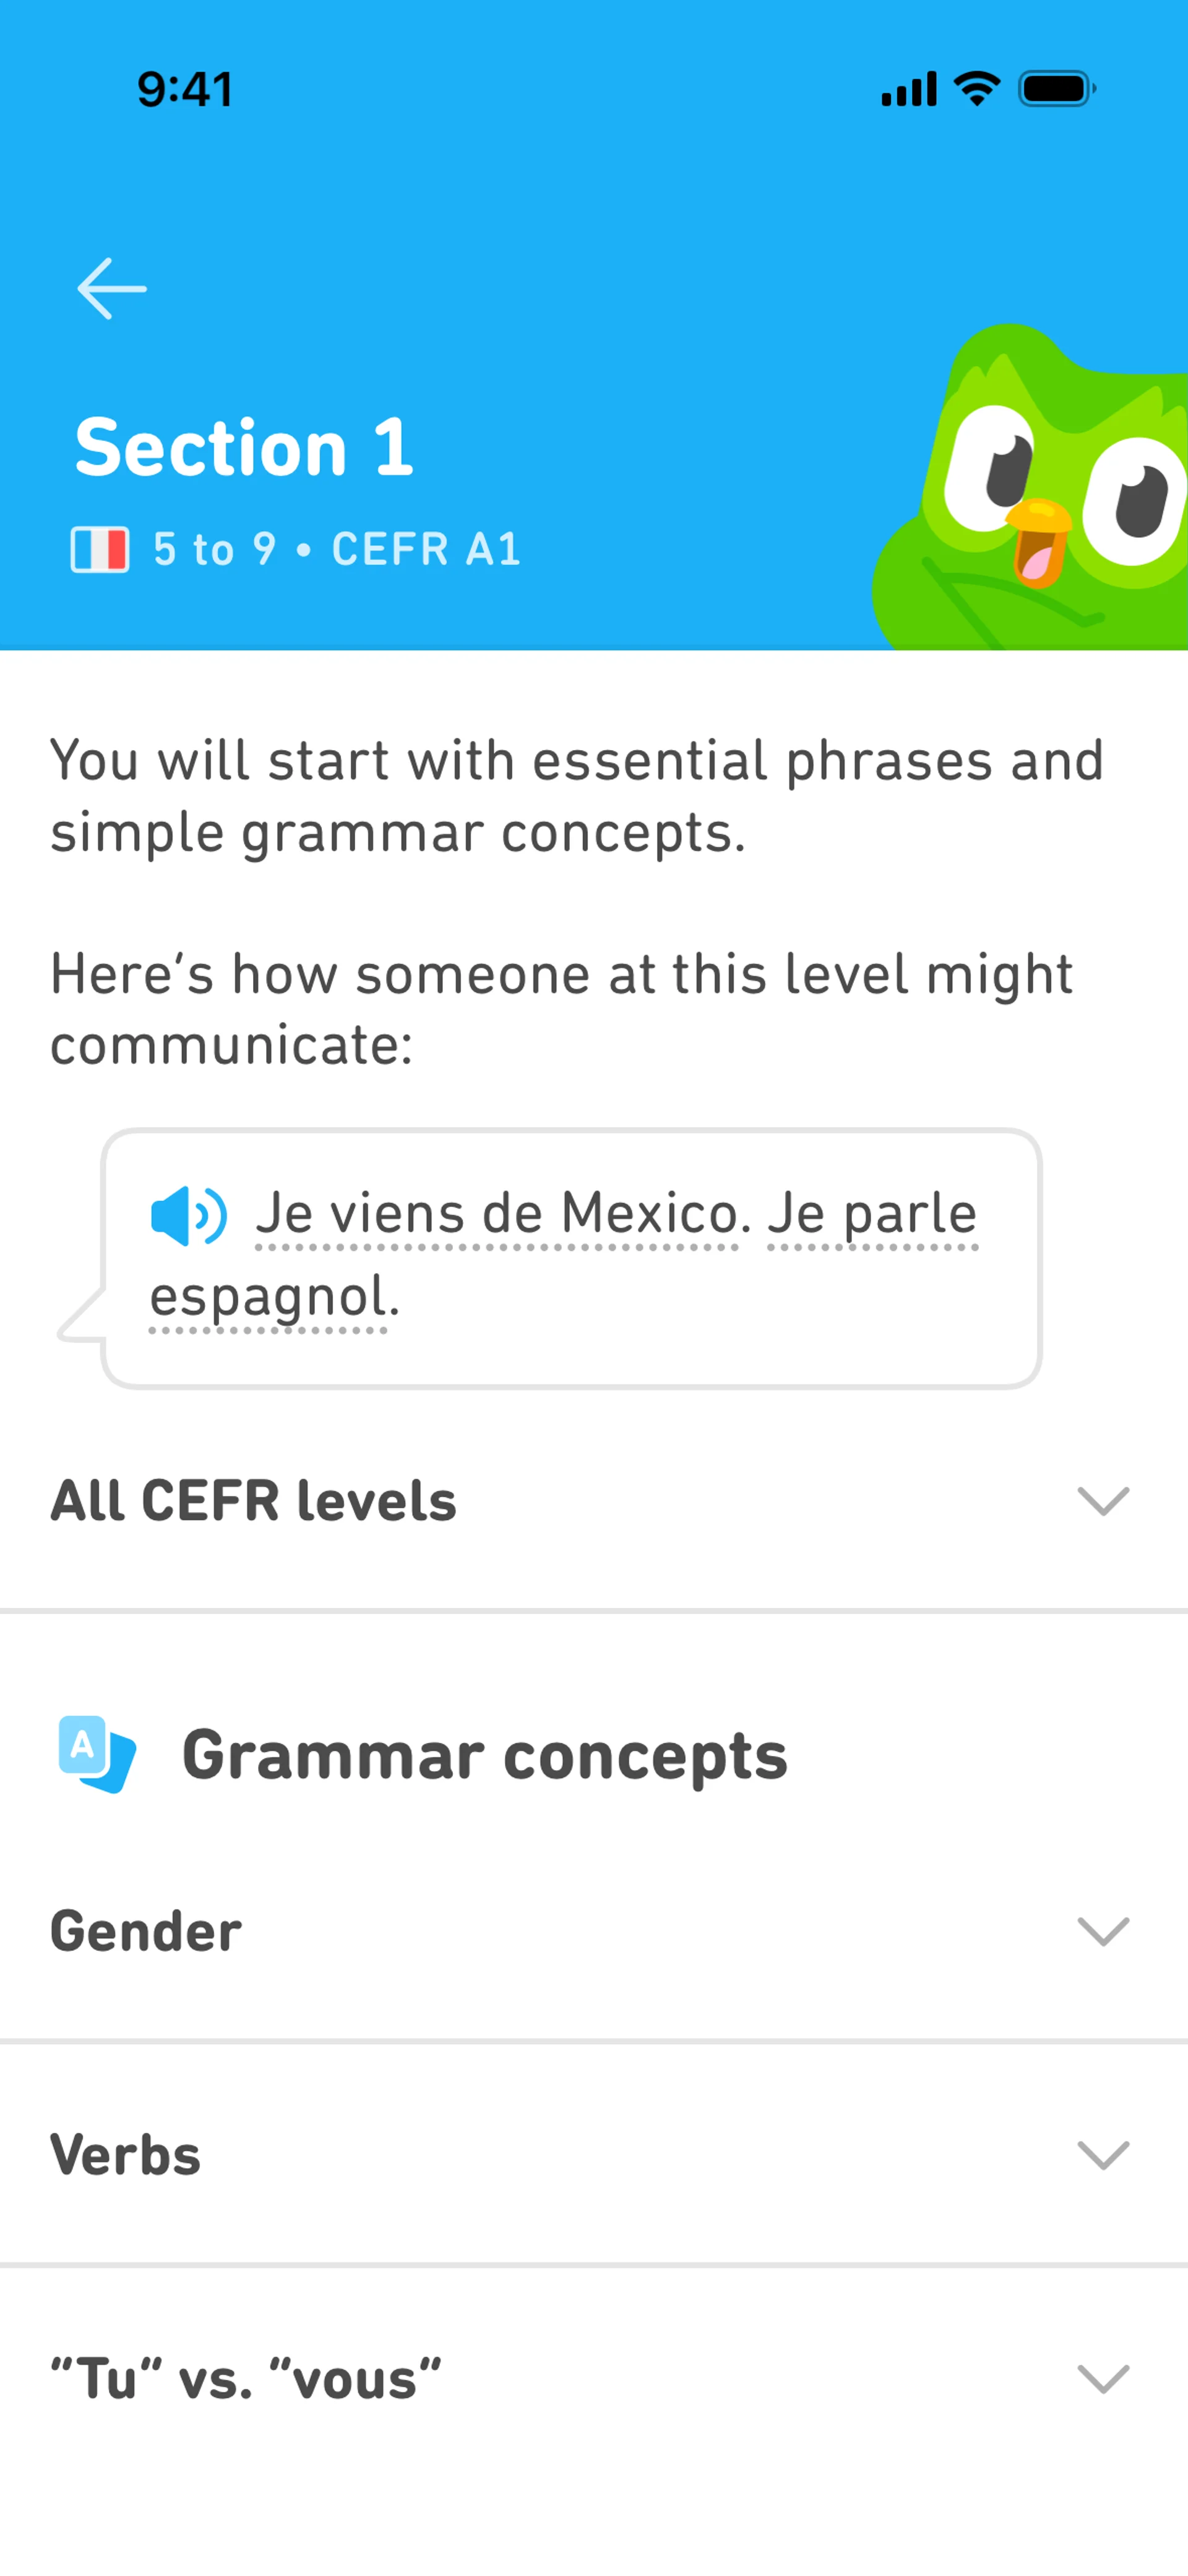Play audio with the speaker icon
This screenshot has height=2576, width=1188.
(x=189, y=1216)
